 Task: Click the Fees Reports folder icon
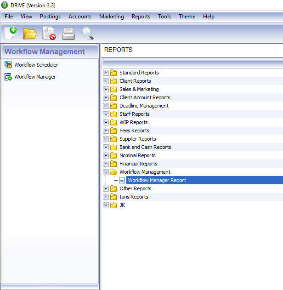point(113,131)
